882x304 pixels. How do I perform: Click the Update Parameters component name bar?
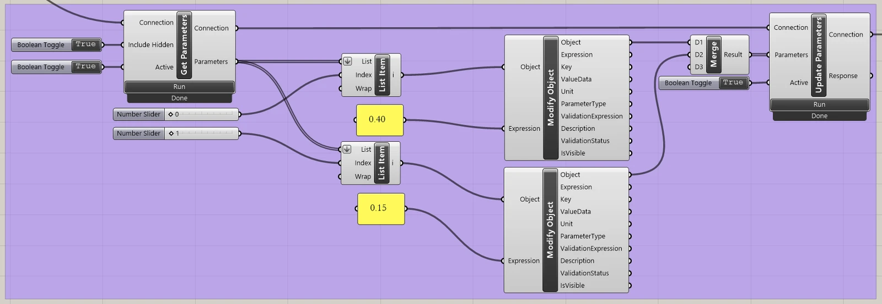tap(819, 55)
